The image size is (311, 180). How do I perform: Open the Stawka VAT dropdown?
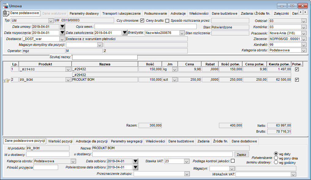187,162
